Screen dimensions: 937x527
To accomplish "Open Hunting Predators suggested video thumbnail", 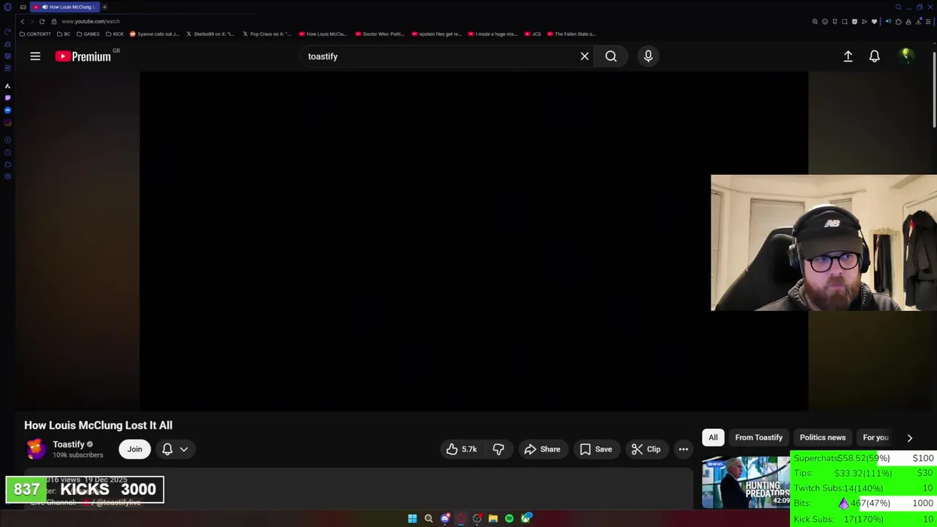I will (746, 482).
